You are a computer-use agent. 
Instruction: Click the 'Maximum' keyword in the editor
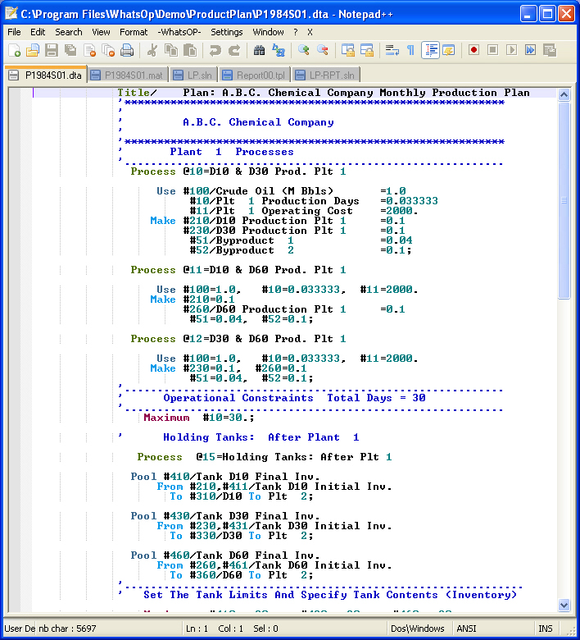pos(166,418)
